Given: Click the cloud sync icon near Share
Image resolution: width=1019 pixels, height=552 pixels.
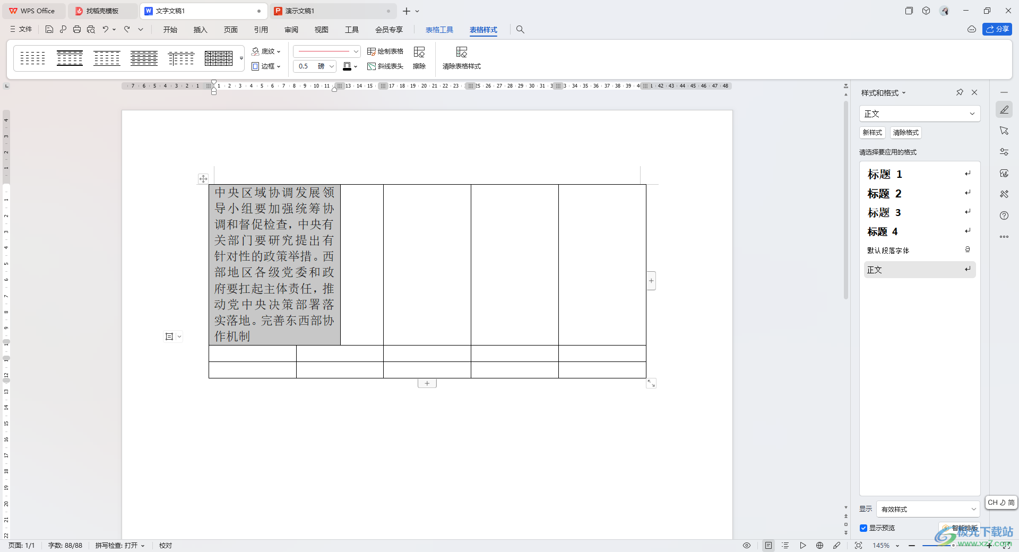Looking at the screenshot, I should (x=972, y=30).
